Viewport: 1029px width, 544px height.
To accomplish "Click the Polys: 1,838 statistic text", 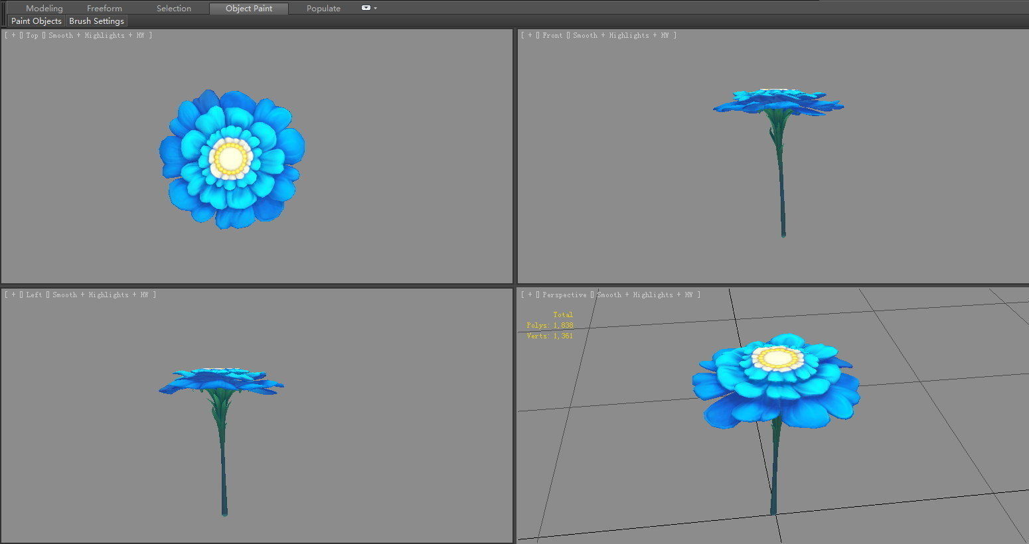I will click(x=550, y=325).
